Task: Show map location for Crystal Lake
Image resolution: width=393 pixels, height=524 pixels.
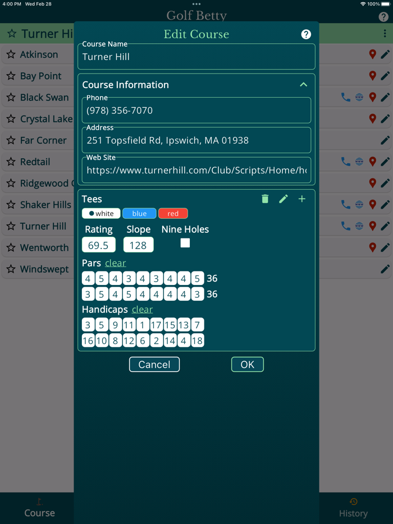Action: tap(372, 118)
